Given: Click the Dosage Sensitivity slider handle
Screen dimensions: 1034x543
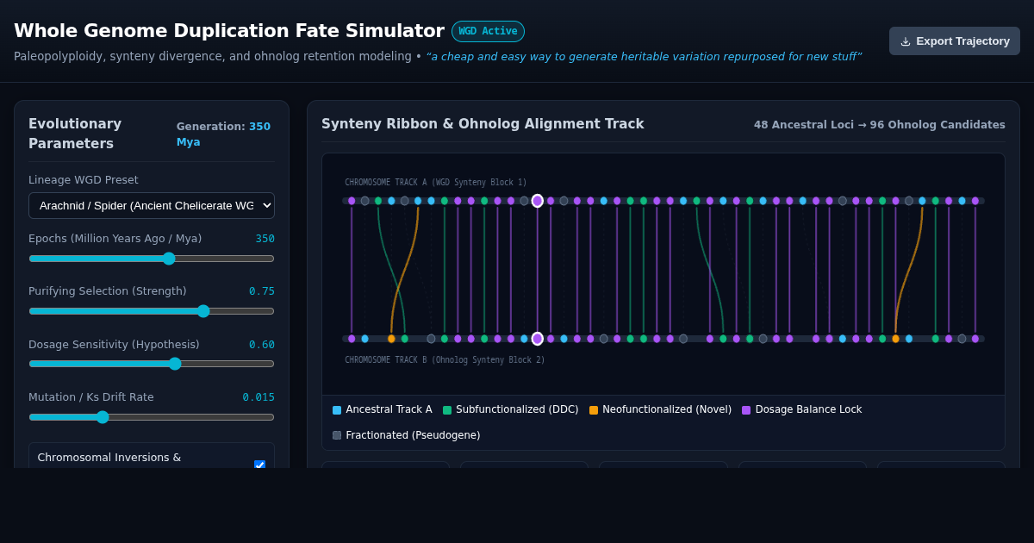Looking at the screenshot, I should [175, 364].
